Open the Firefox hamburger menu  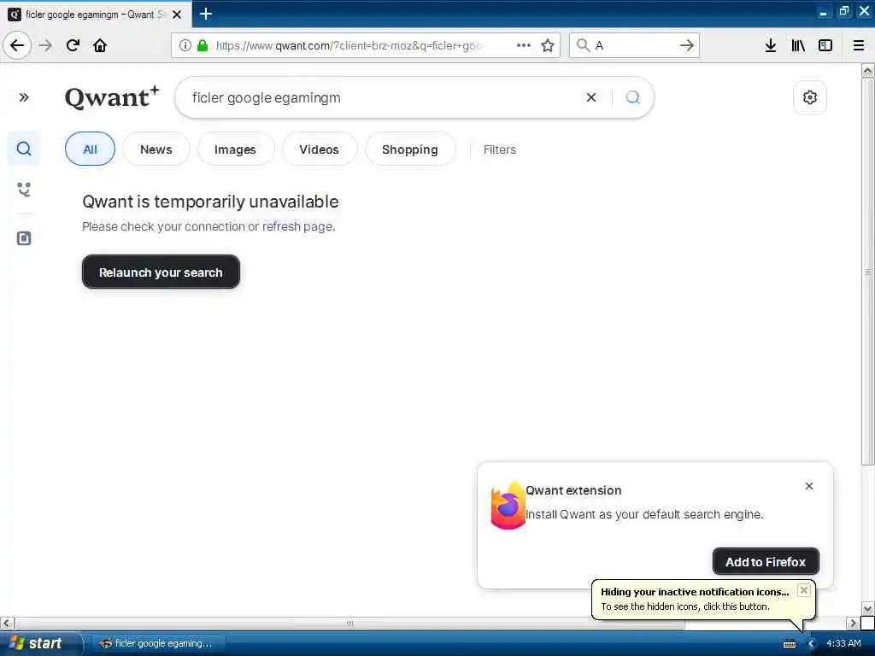click(x=859, y=45)
